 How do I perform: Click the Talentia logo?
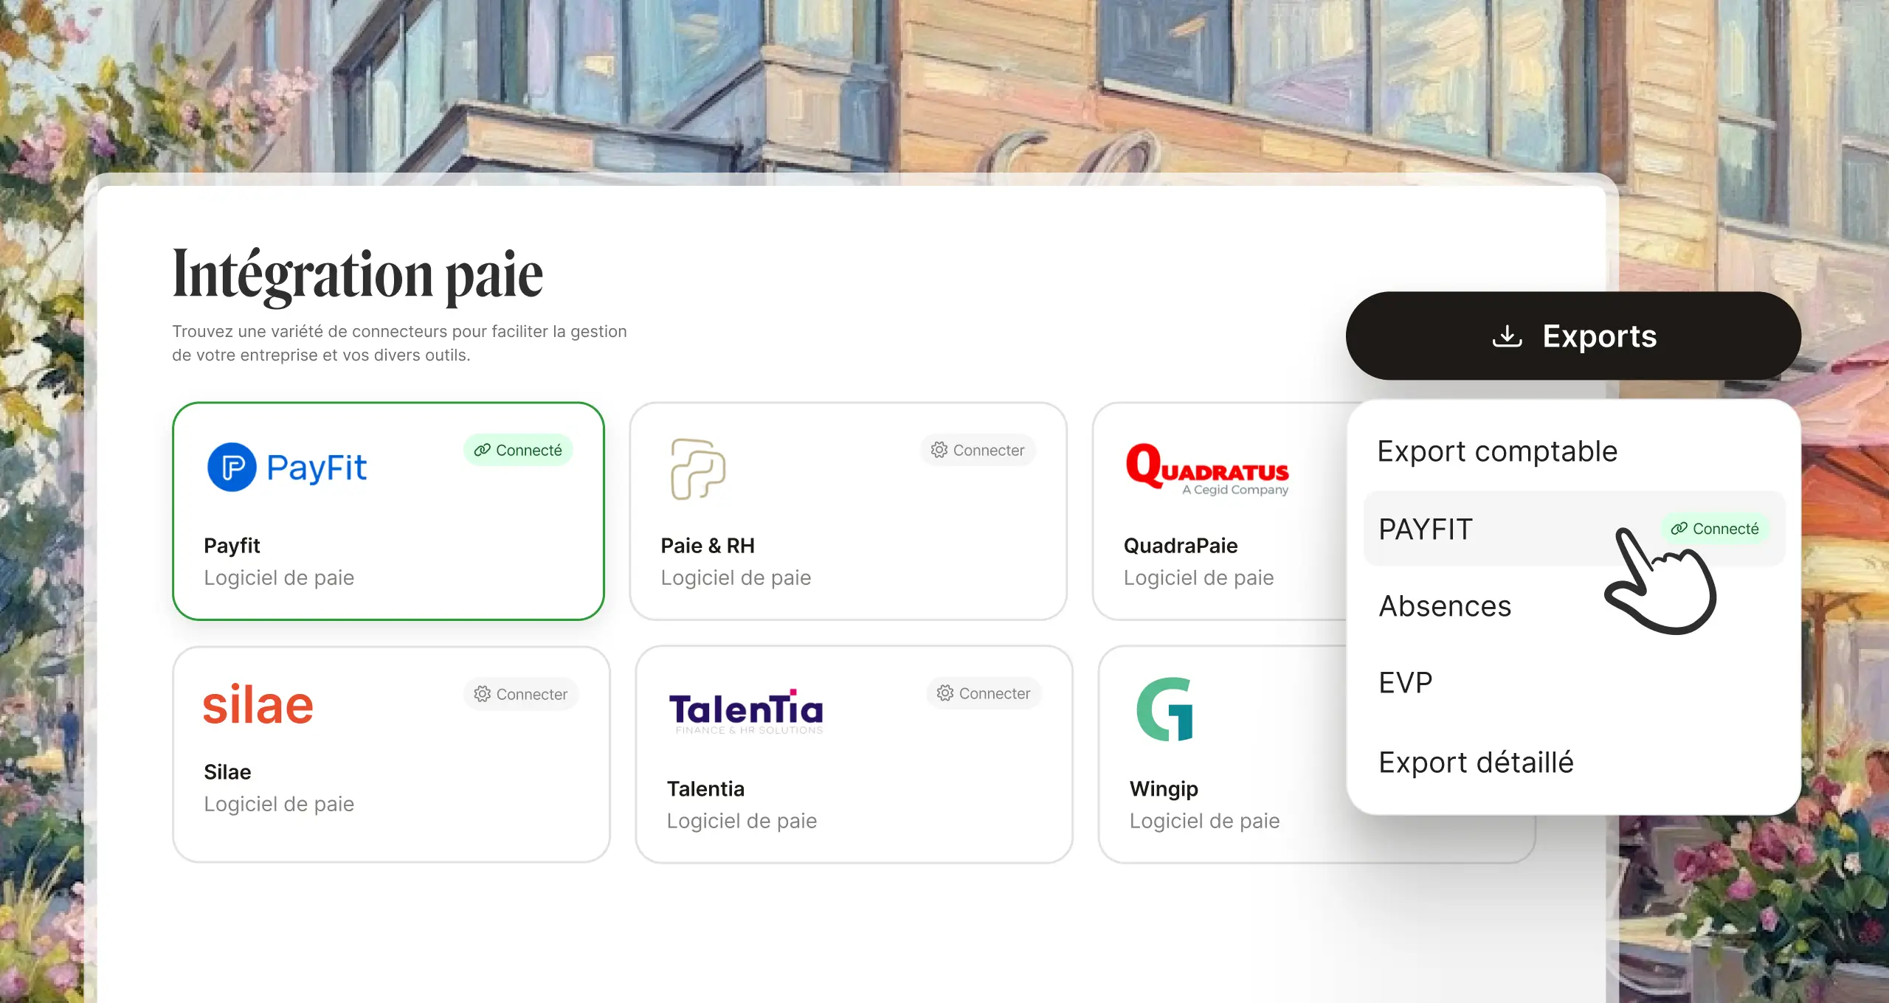coord(746,711)
